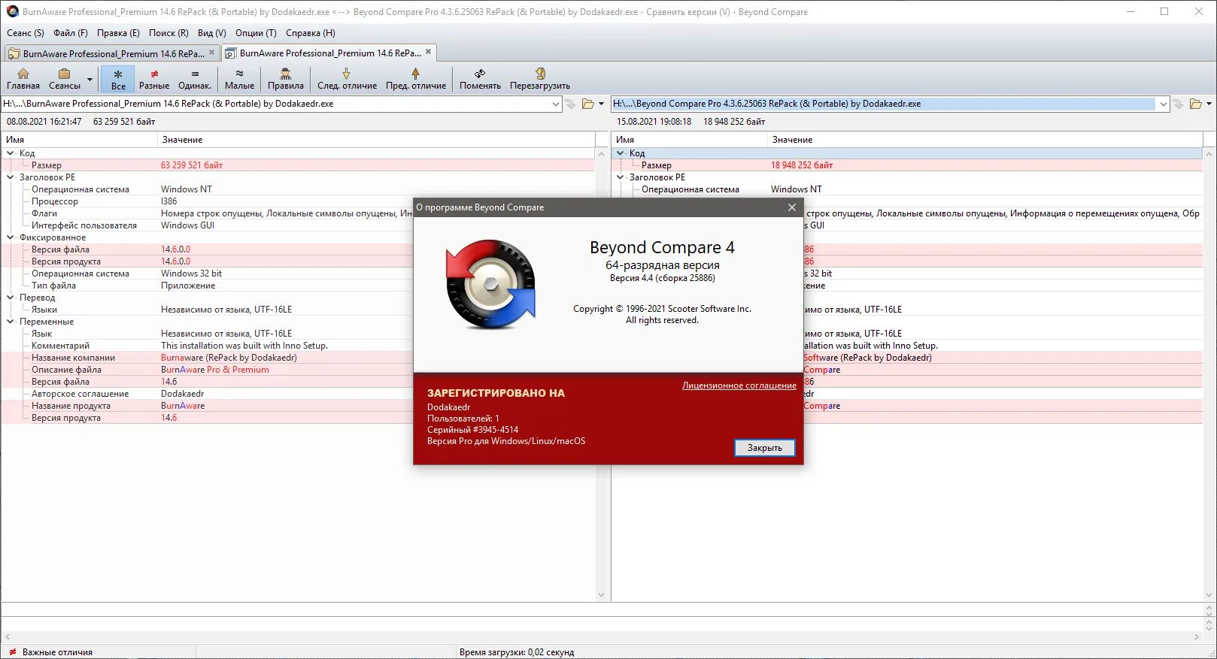
Task: Click left Имя column header
Action: tap(79, 140)
